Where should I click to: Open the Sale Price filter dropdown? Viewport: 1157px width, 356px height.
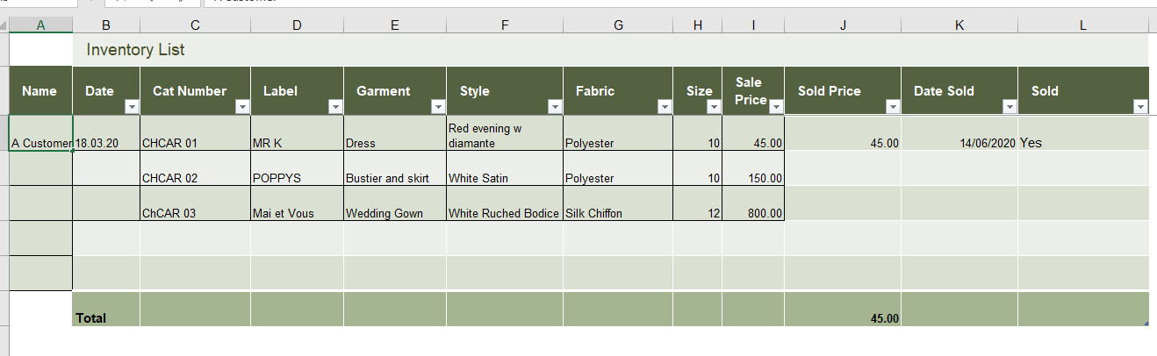click(776, 106)
